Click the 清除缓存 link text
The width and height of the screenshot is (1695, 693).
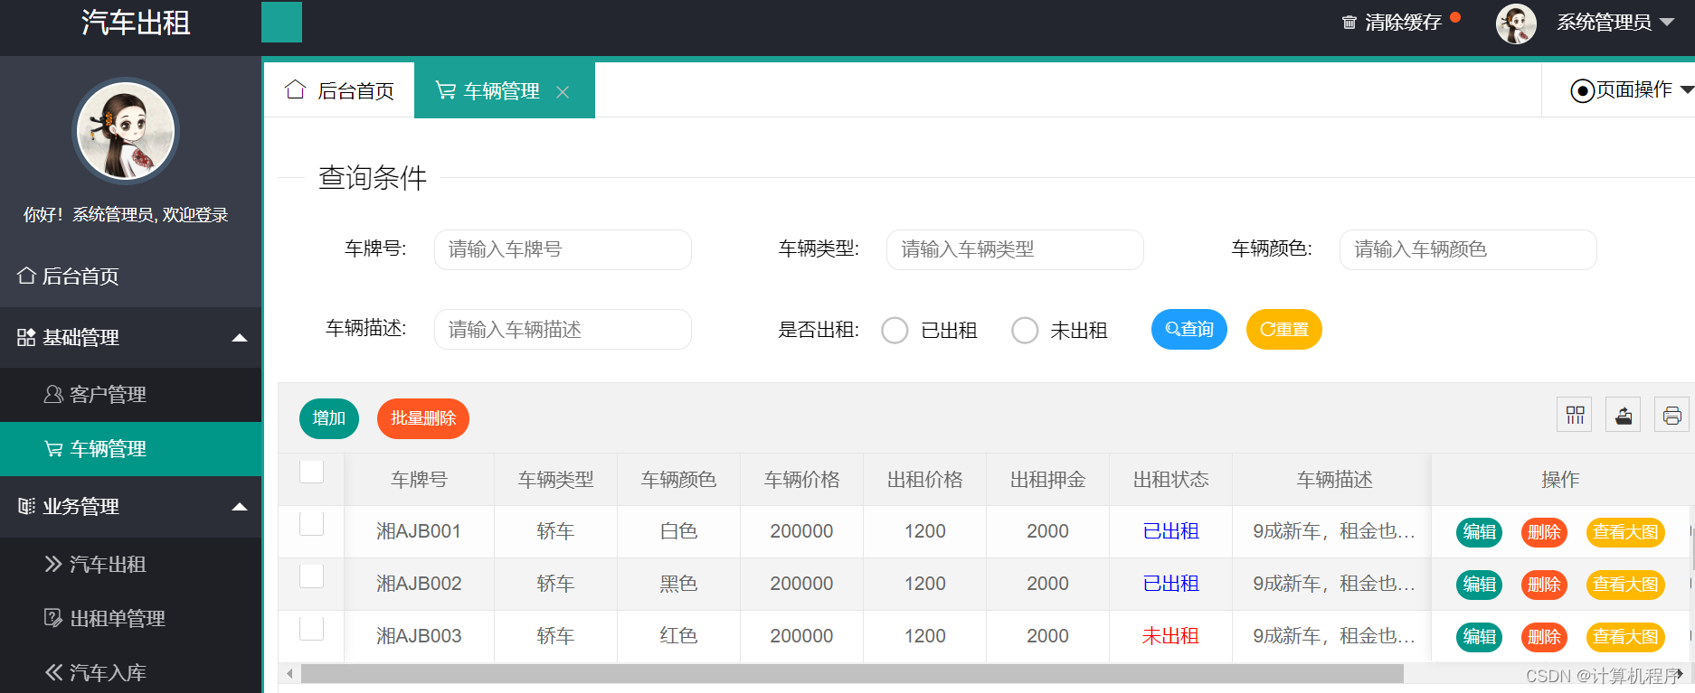pyautogui.click(x=1403, y=23)
